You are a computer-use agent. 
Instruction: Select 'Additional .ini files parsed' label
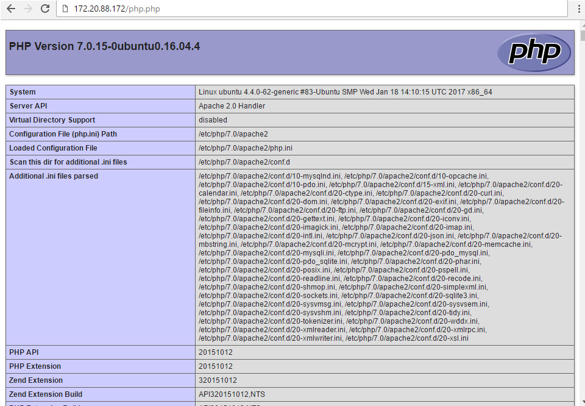click(x=54, y=176)
